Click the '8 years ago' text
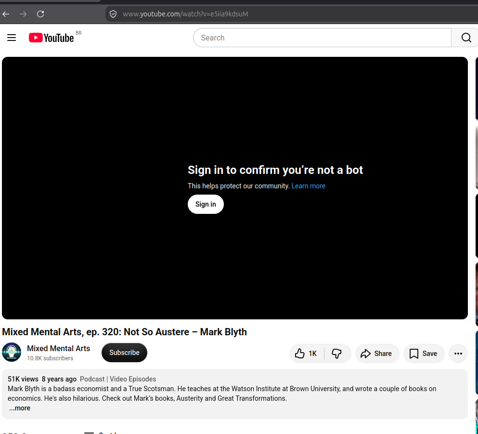 point(59,379)
